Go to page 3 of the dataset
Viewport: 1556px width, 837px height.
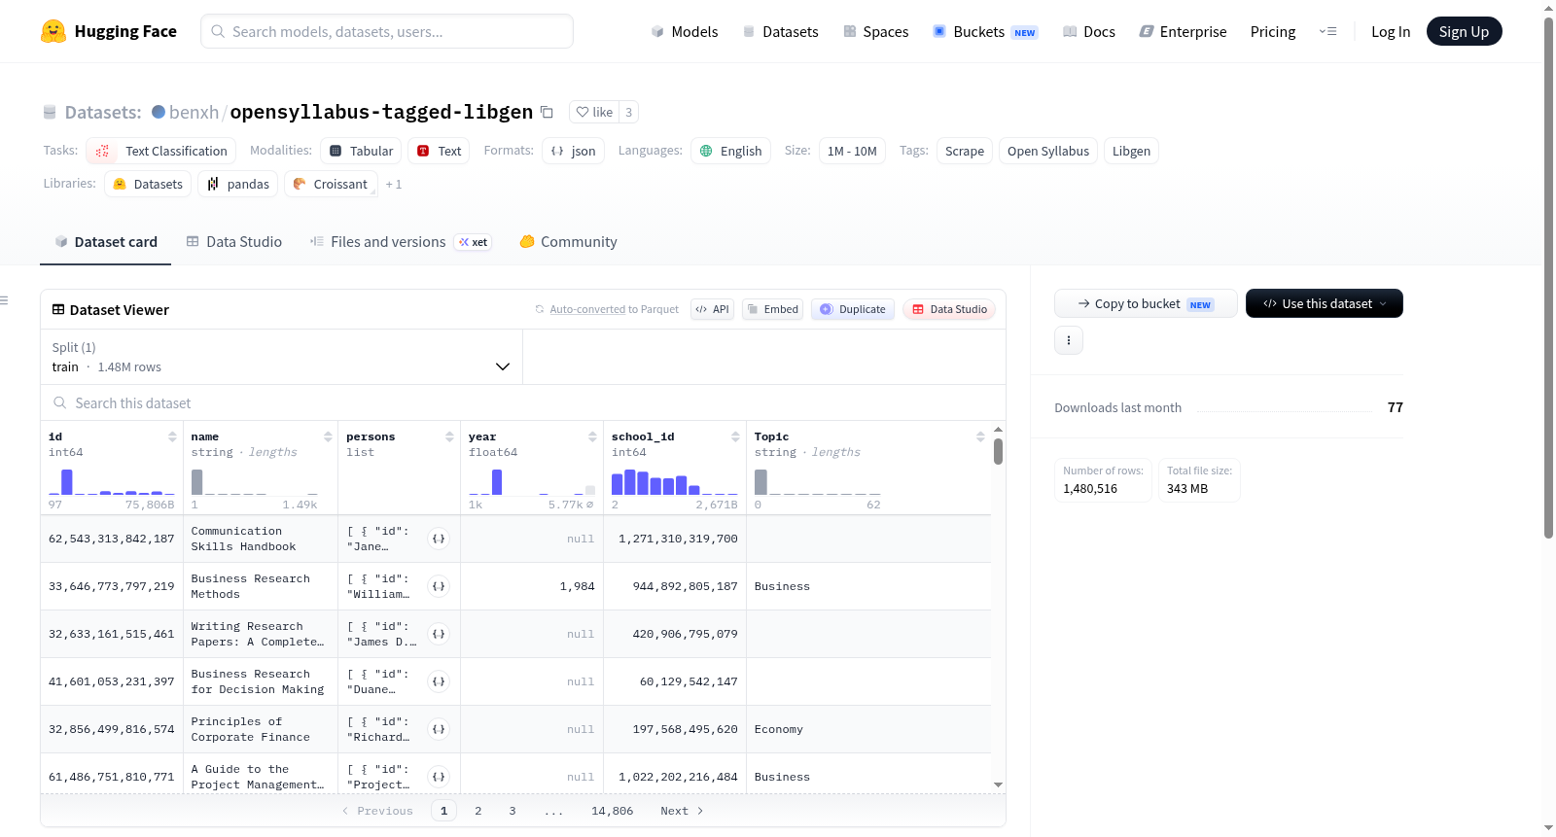[x=513, y=811]
